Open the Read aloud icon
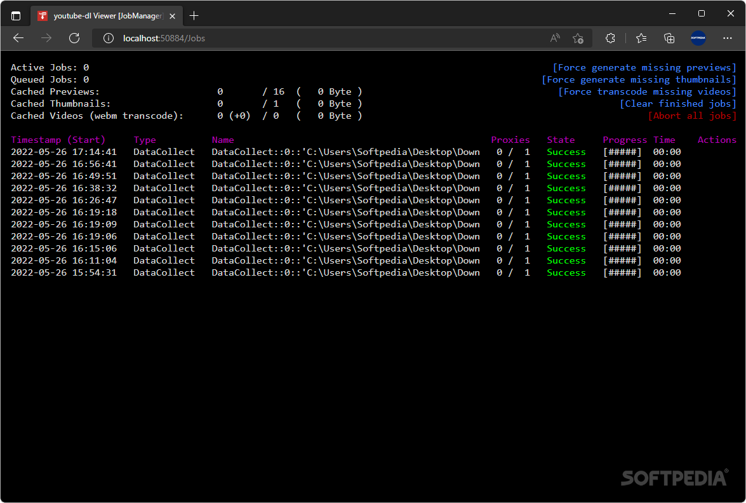Screen dimensions: 746x503 point(555,38)
